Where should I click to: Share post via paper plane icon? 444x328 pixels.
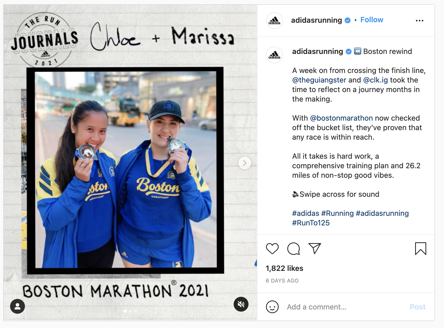[315, 249]
